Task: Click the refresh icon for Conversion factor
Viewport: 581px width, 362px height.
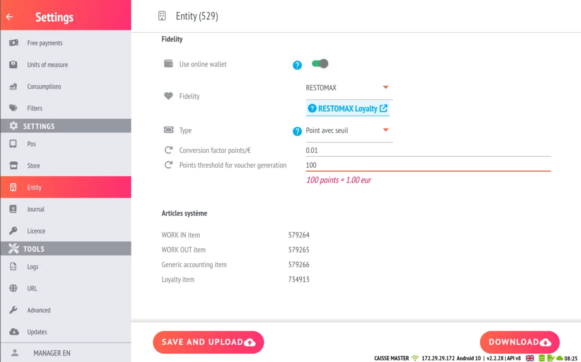Action: coord(169,150)
